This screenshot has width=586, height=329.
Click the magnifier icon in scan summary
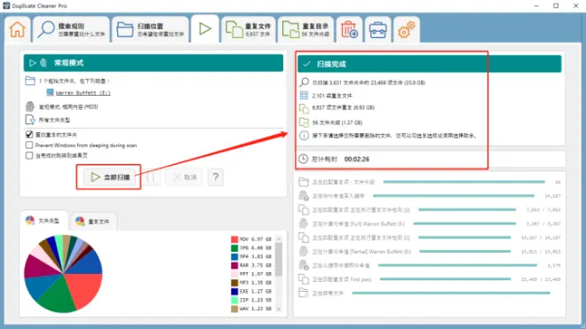pos(305,82)
